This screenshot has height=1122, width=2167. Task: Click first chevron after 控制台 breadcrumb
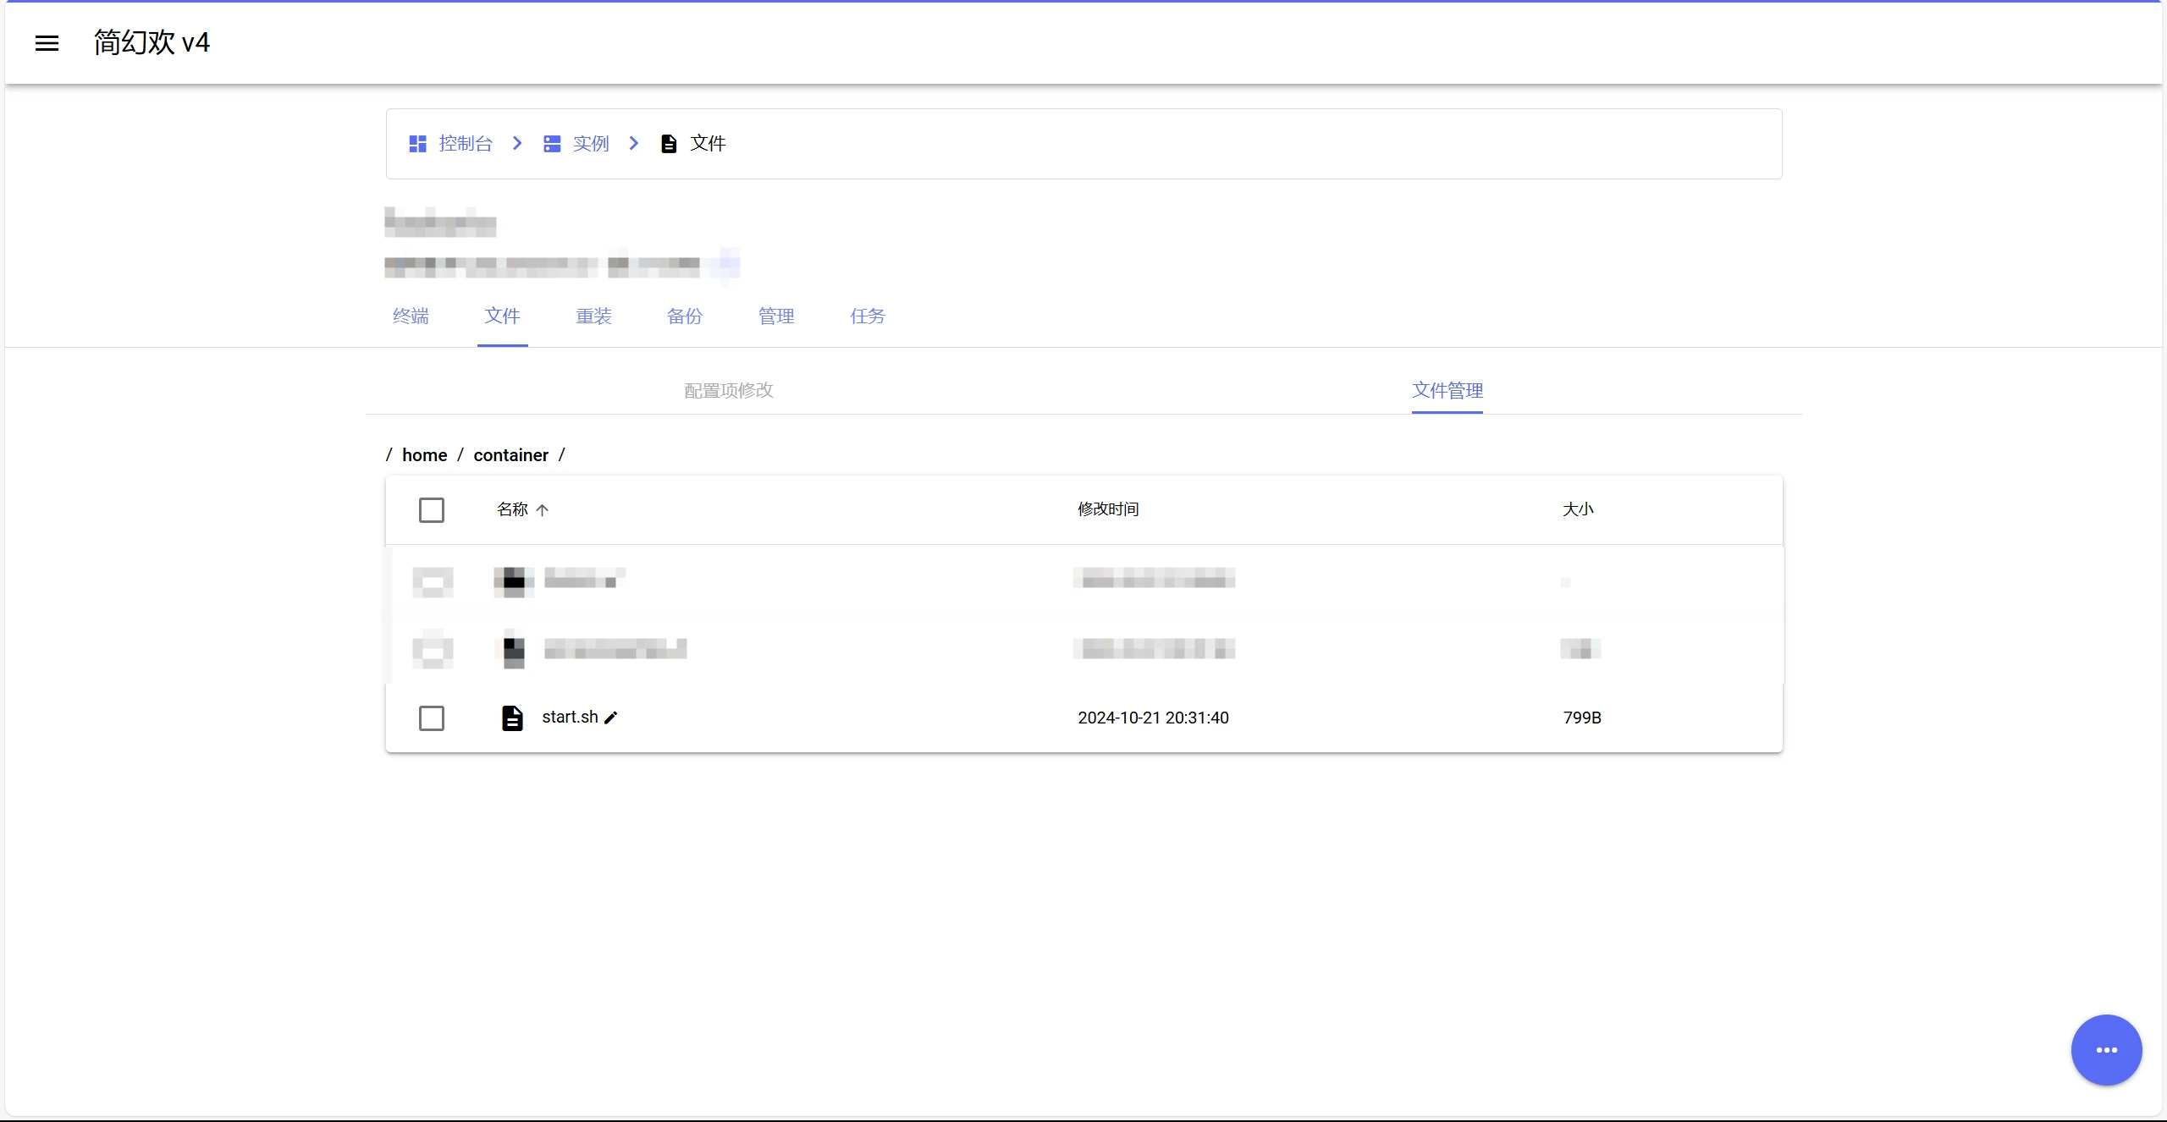pos(517,144)
